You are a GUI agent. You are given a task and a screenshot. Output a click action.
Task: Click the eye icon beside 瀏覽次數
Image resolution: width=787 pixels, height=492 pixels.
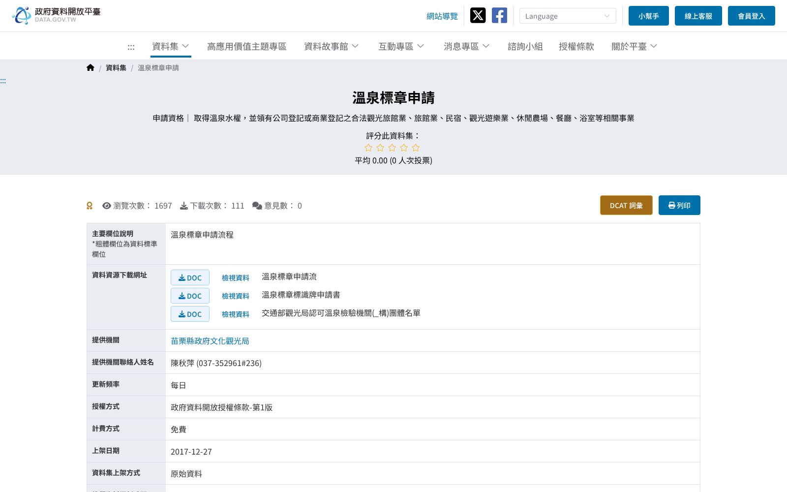(x=107, y=206)
